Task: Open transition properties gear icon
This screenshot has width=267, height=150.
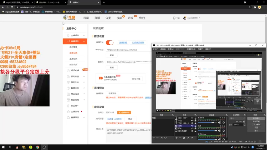Action: tap(244, 122)
